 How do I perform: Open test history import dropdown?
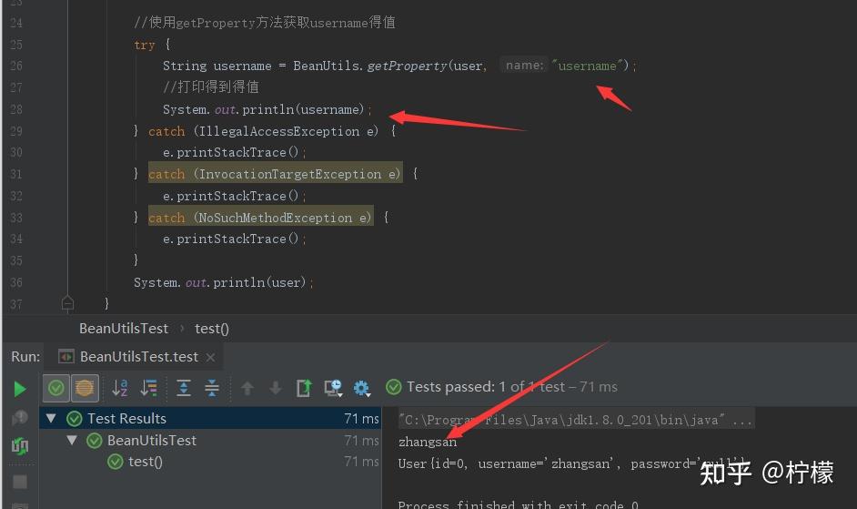333,388
